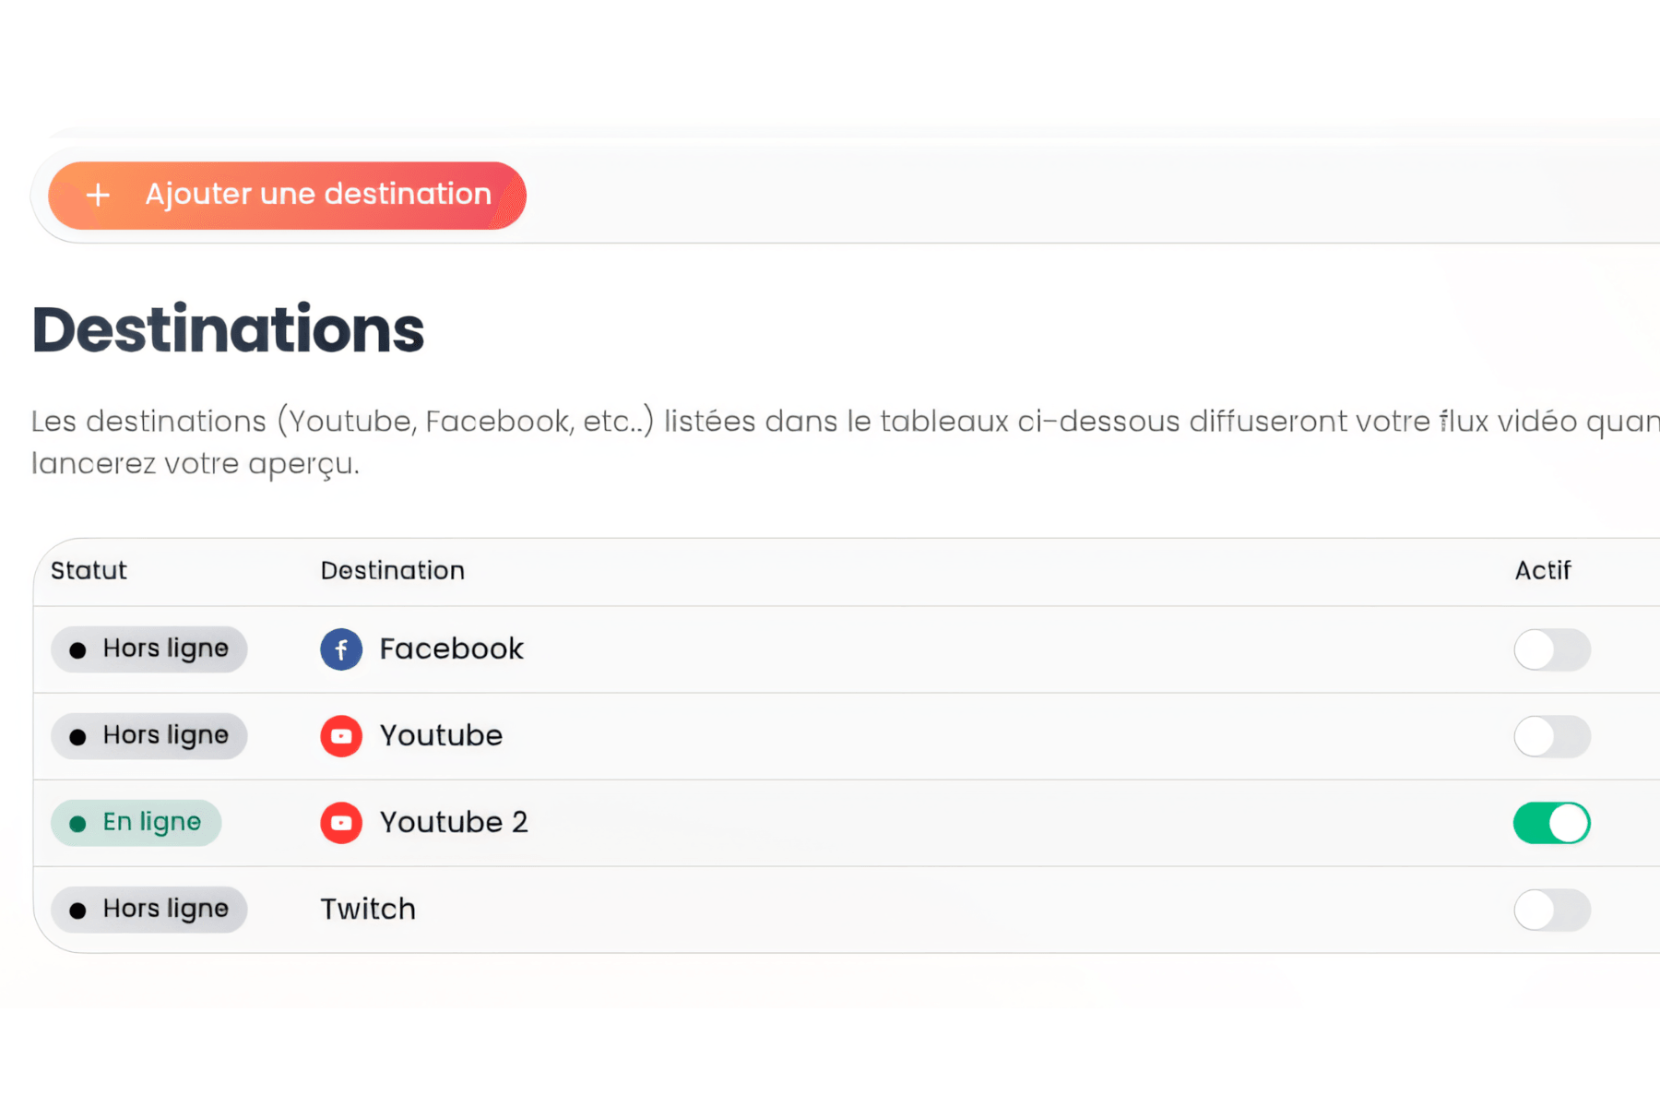The width and height of the screenshot is (1660, 1107).
Task: Click the En ligne status badge
Action: pos(136,822)
